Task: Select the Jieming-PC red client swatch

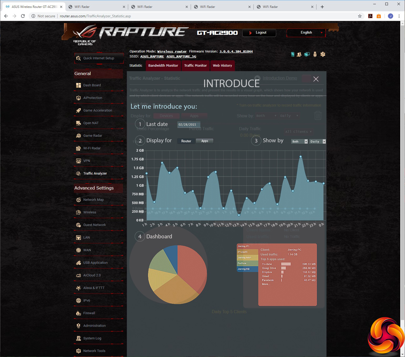Action: tap(247, 246)
